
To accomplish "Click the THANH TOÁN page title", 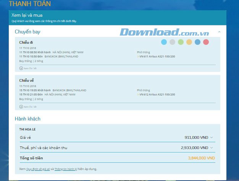I will [x=29, y=4].
